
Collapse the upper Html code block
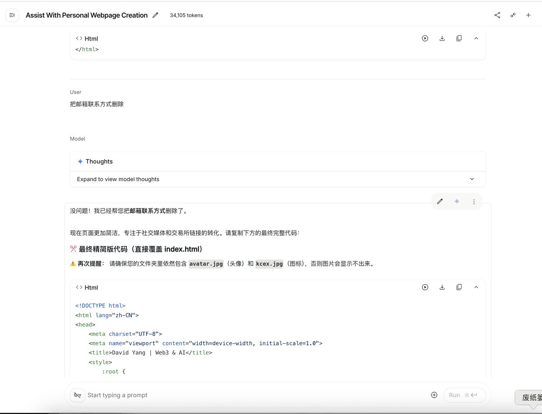(x=476, y=38)
